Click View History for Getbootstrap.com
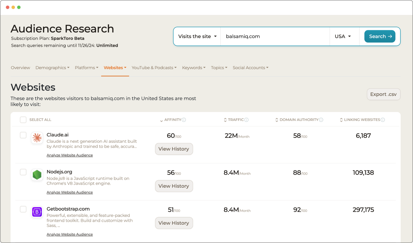 pos(174,223)
